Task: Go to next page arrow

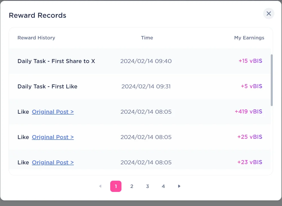Action: 179,186
